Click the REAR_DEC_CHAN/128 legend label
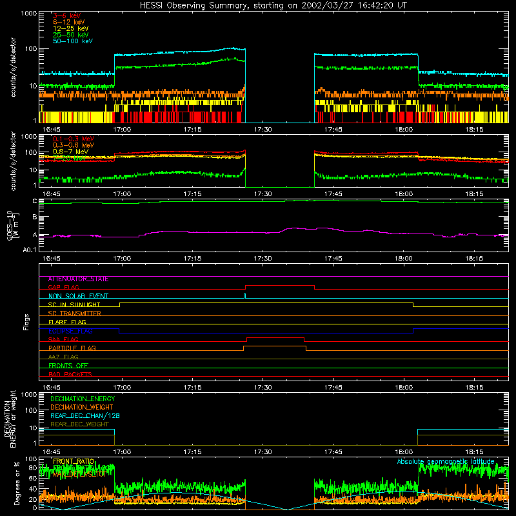 (x=85, y=416)
